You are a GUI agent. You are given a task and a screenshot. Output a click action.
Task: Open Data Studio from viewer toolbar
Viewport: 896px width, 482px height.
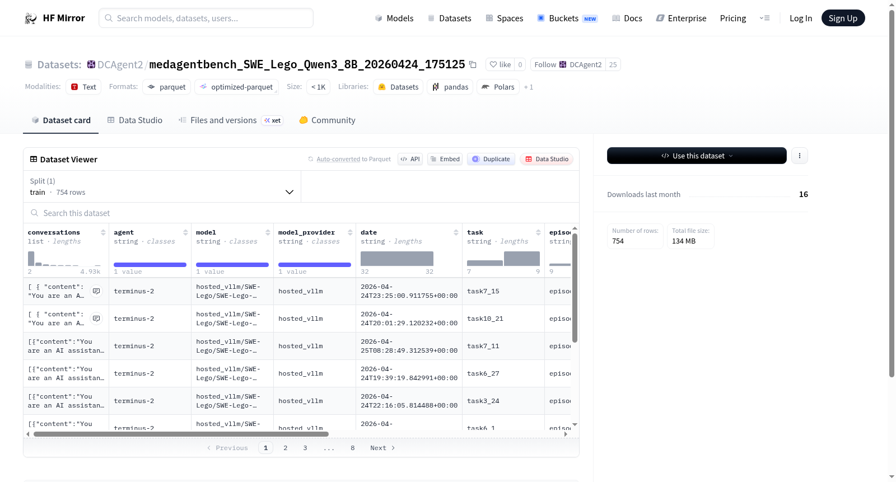(547, 159)
